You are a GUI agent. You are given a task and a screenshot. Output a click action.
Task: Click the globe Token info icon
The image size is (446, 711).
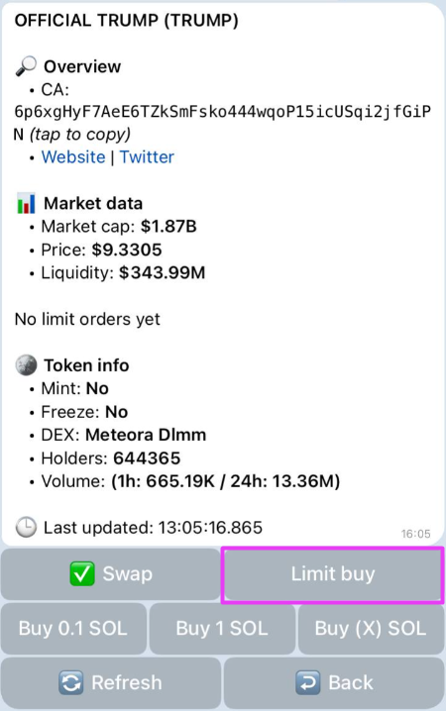(x=26, y=365)
